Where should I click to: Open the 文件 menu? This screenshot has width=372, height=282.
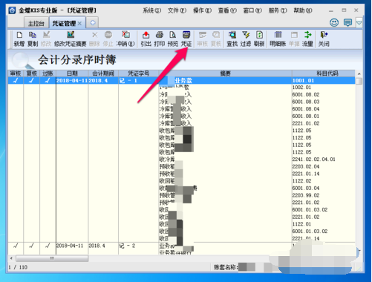click(177, 10)
